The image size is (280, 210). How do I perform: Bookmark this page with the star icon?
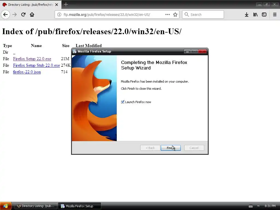pyautogui.click(x=175, y=14)
